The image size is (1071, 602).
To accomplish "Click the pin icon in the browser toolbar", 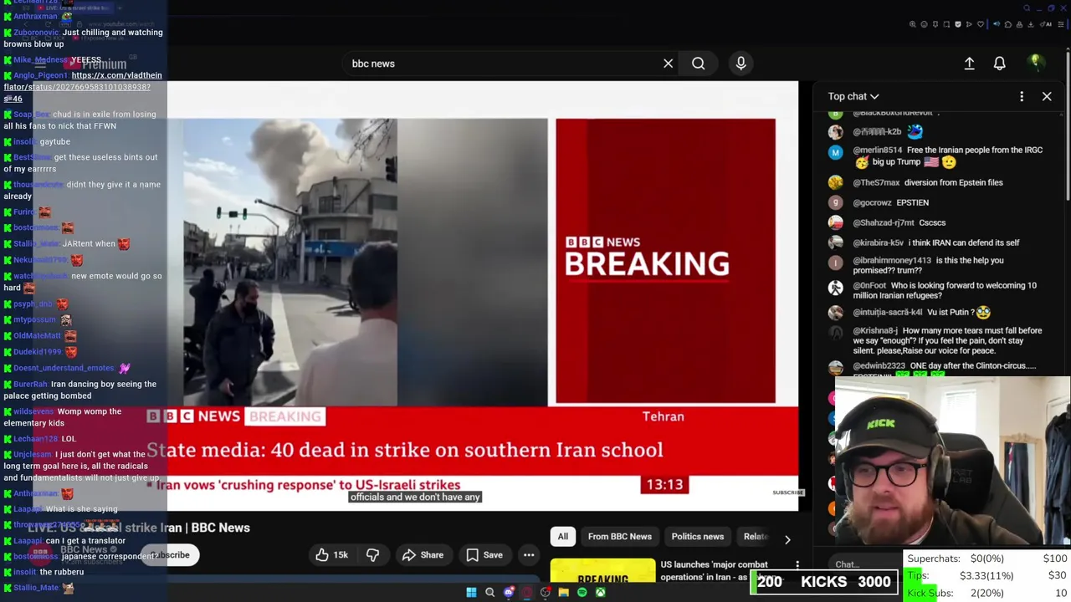I will 935,24.
